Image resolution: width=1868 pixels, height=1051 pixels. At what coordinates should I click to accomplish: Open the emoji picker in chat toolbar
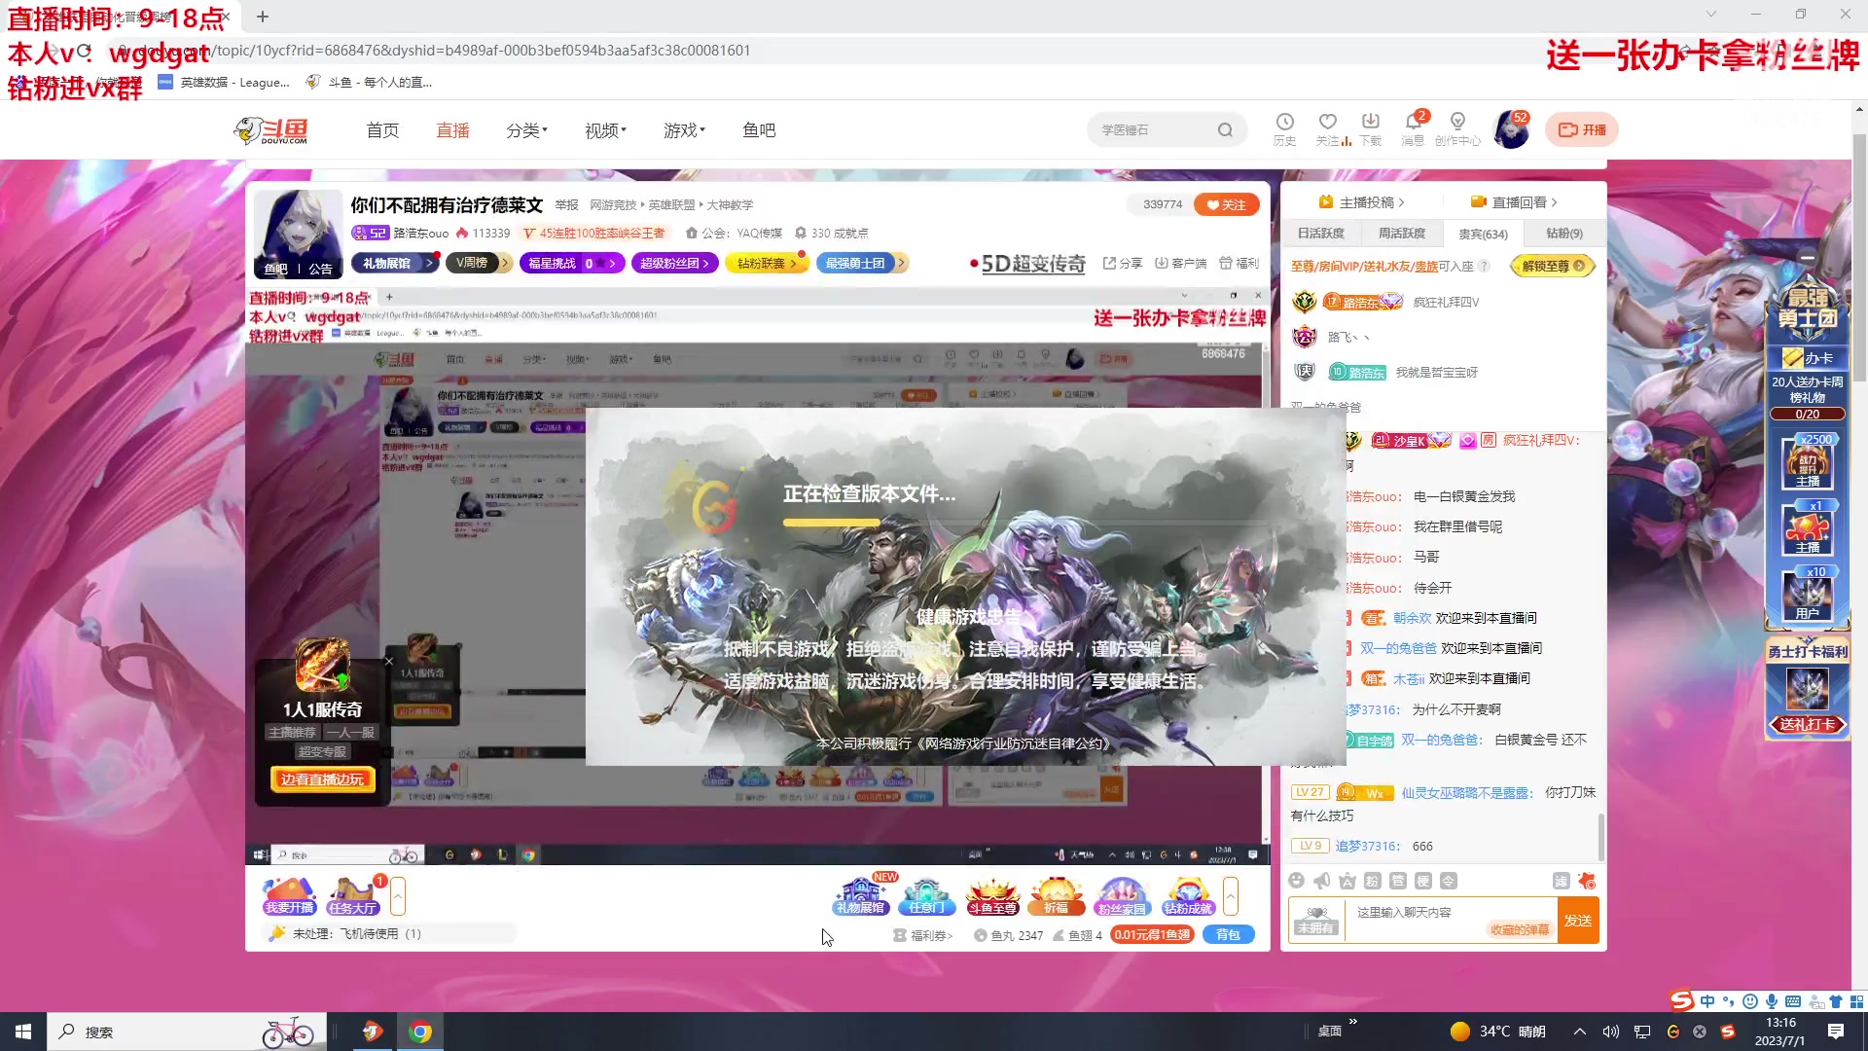(x=1297, y=880)
